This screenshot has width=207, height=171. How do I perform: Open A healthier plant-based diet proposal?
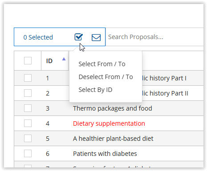click(x=113, y=139)
